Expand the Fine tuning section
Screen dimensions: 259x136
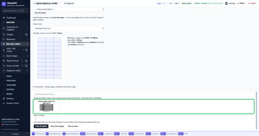54,87
